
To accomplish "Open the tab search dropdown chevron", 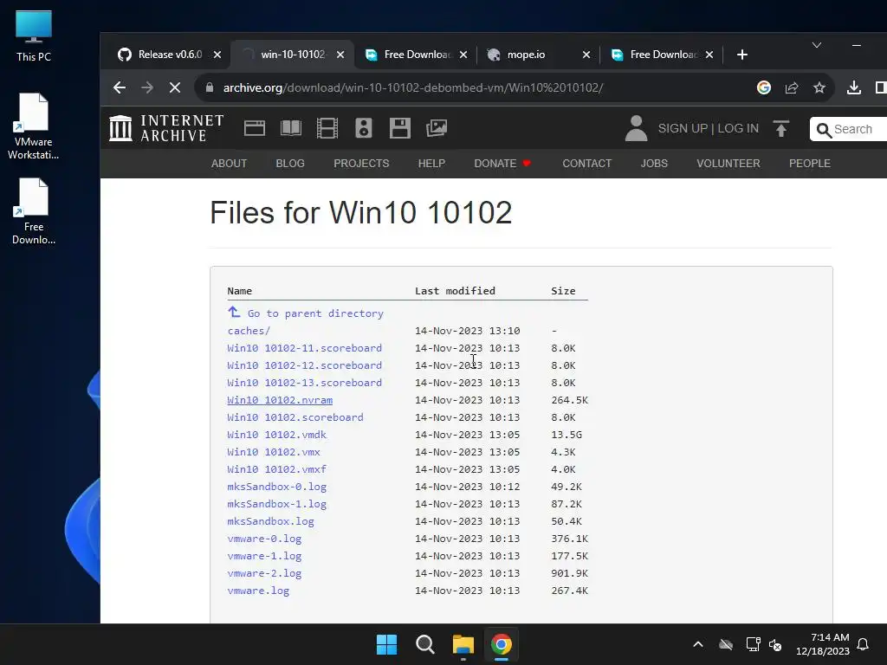I will pyautogui.click(x=817, y=45).
